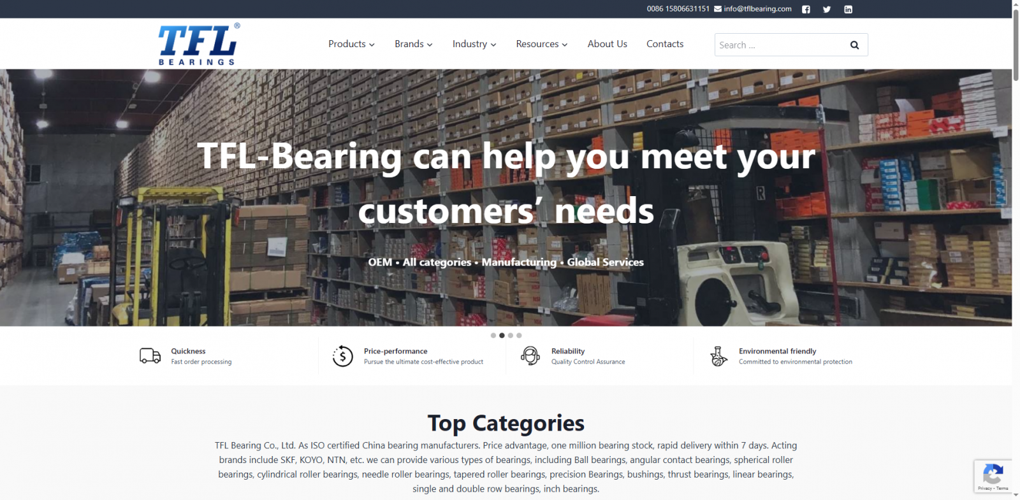Open the Twitter icon in top bar
Screen dimensions: 1020x500
827,9
